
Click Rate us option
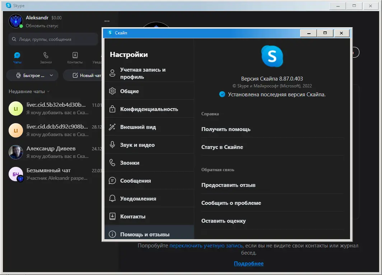[272, 221]
